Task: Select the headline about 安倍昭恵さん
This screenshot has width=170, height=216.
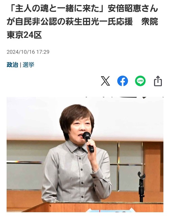Action: click(82, 22)
